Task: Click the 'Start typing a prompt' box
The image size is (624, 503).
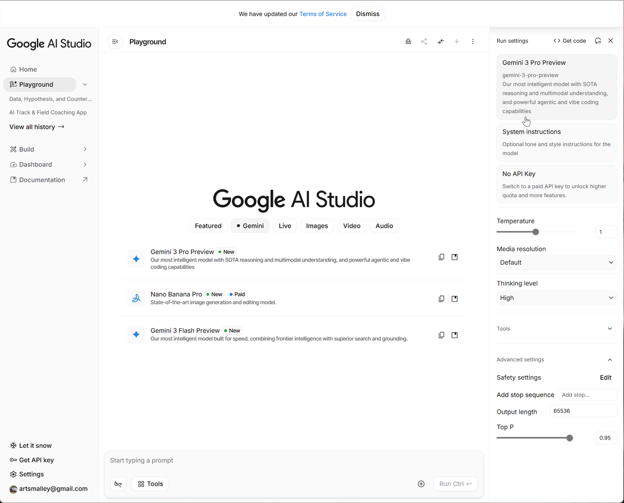Action: pos(294,460)
